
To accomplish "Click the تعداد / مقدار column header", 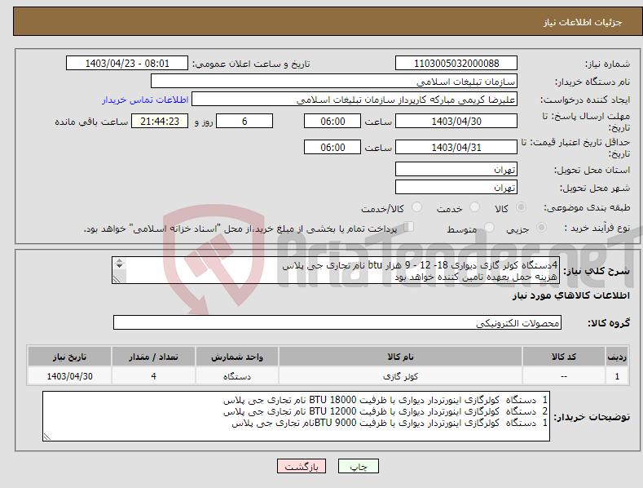I will tap(153, 357).
